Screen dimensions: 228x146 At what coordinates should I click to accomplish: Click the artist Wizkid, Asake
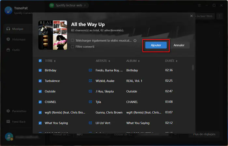click(105, 81)
